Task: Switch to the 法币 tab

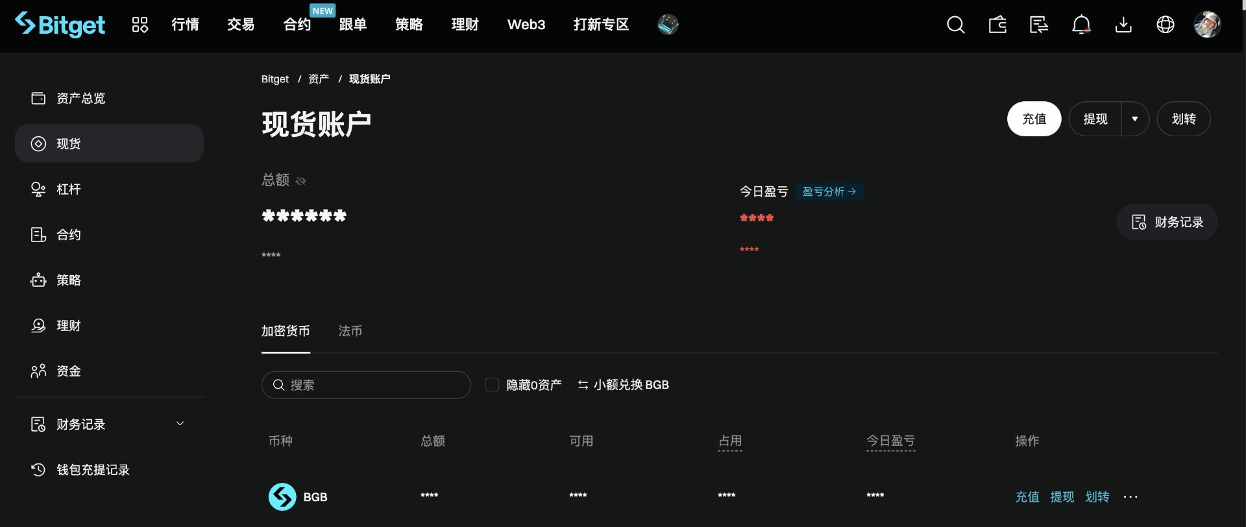Action: coord(350,331)
